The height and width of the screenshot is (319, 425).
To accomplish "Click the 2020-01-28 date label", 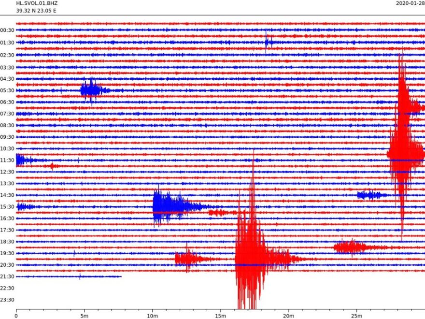I will pos(410,3).
